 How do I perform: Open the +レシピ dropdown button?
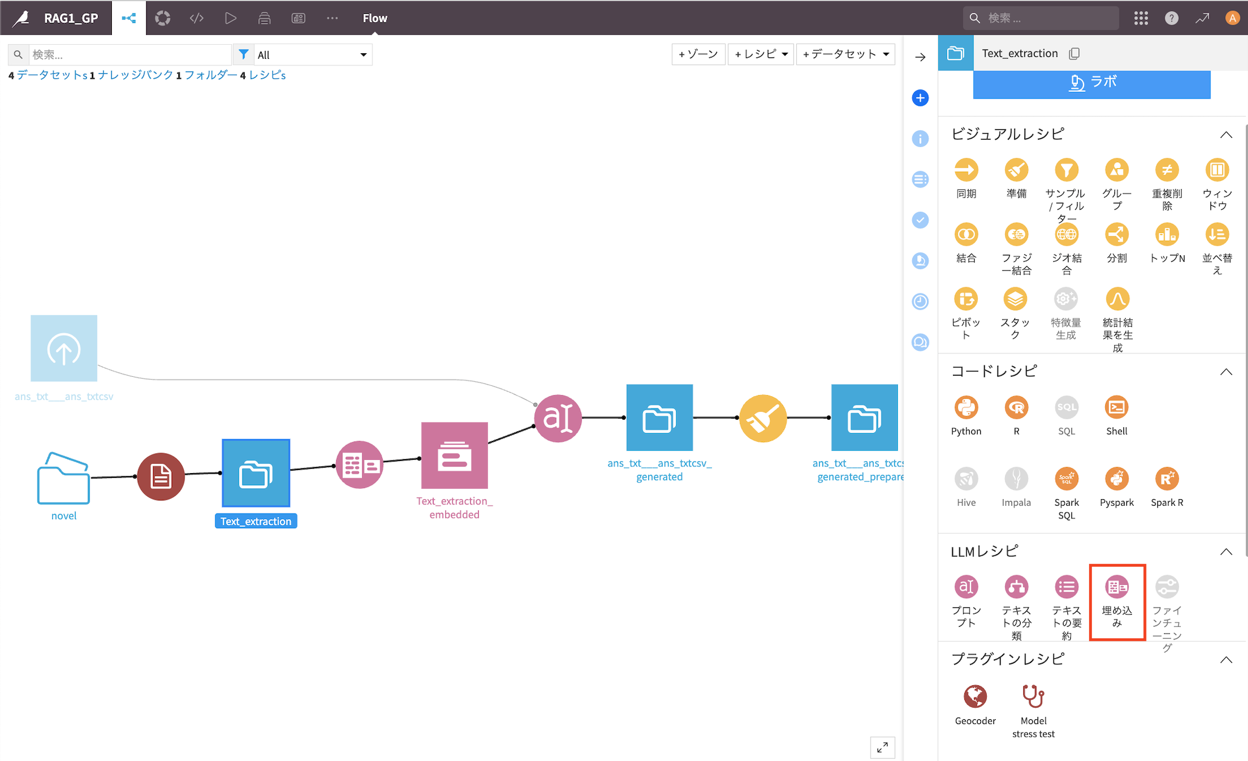click(761, 54)
